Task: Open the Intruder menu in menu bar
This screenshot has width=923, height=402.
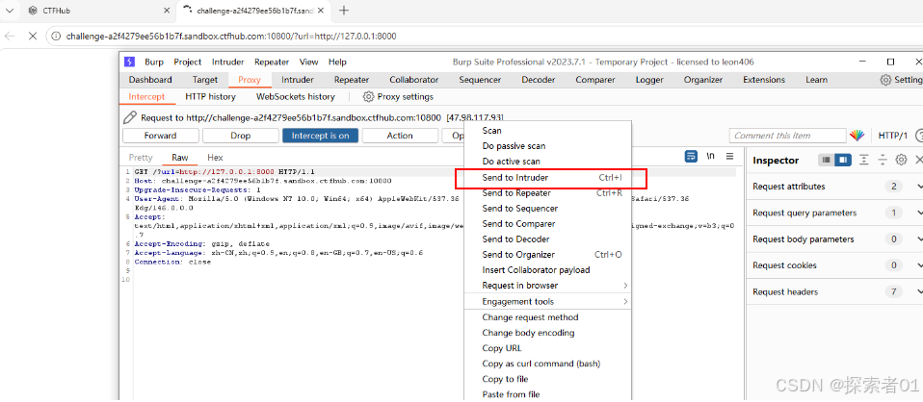Action: [227, 62]
